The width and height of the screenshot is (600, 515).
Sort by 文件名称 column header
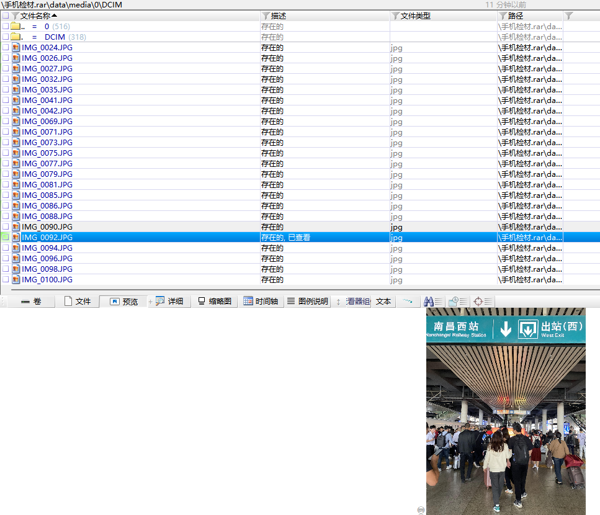point(35,16)
